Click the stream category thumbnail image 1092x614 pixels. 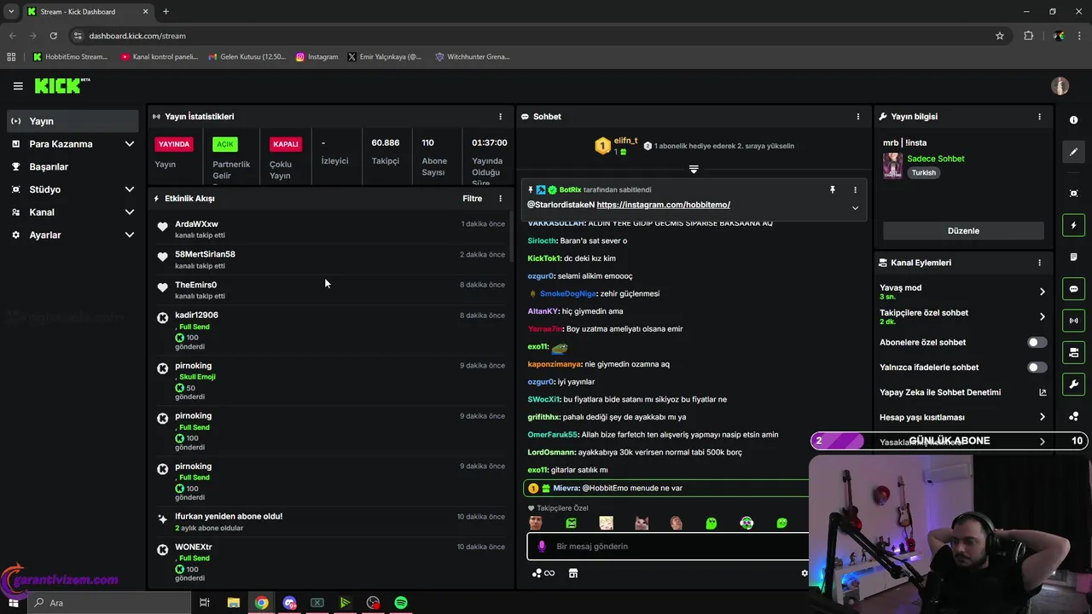coord(892,165)
